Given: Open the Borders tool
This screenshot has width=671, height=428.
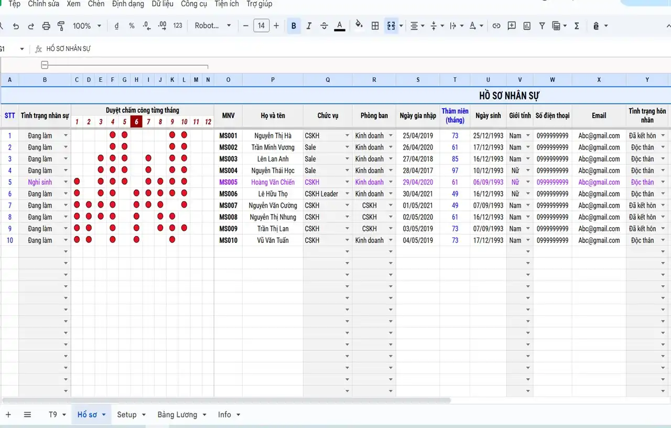Looking at the screenshot, I should [375, 26].
